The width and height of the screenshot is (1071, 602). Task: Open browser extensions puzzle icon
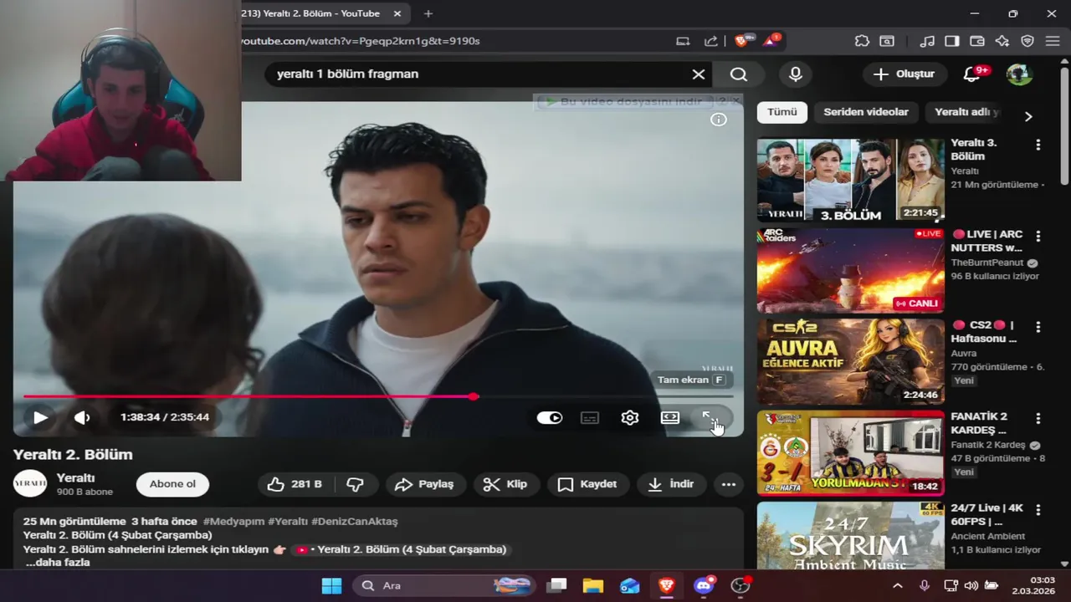862,41
